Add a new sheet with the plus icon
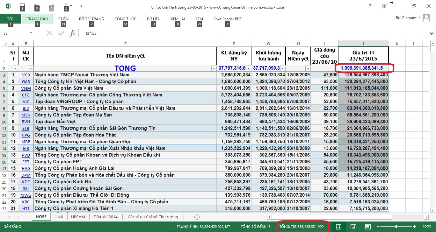The width and height of the screenshot is (436, 232). click(x=197, y=217)
